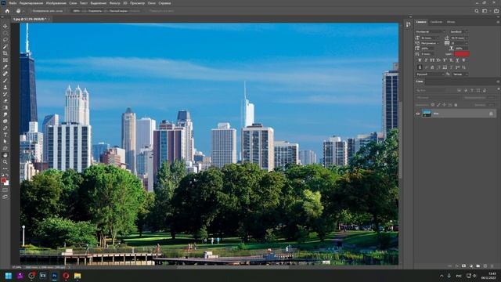Viewport: 501px width, 282px height.
Task: Open the Изображение menu
Action: [x=56, y=3]
